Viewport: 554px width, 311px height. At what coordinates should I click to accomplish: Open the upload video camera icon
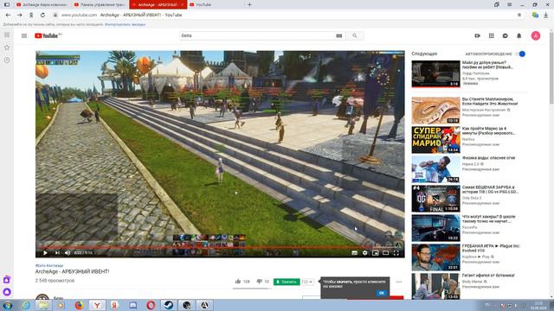pos(477,35)
